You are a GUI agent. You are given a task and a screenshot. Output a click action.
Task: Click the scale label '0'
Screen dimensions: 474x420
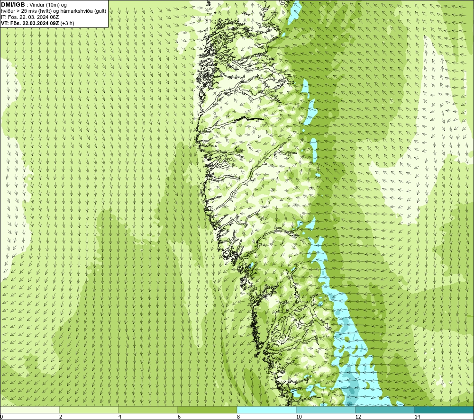coord(1,417)
